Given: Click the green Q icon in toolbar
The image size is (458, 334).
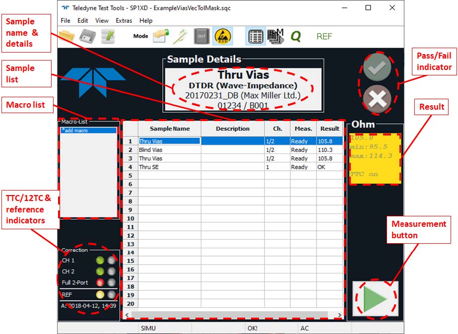Looking at the screenshot, I should [296, 36].
